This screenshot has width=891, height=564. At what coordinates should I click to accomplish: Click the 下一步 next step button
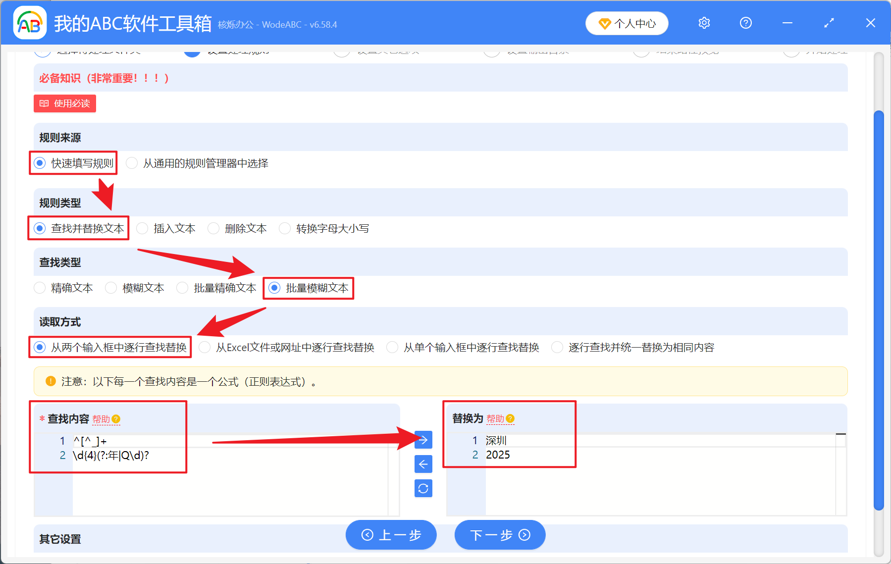pos(499,535)
